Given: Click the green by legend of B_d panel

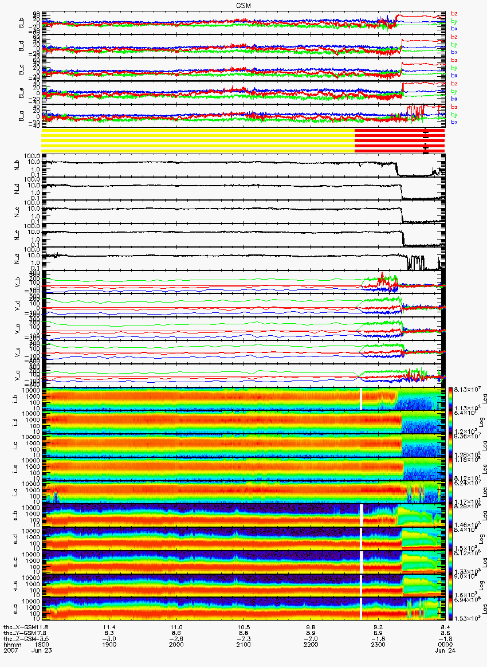Looking at the screenshot, I should pos(454,44).
